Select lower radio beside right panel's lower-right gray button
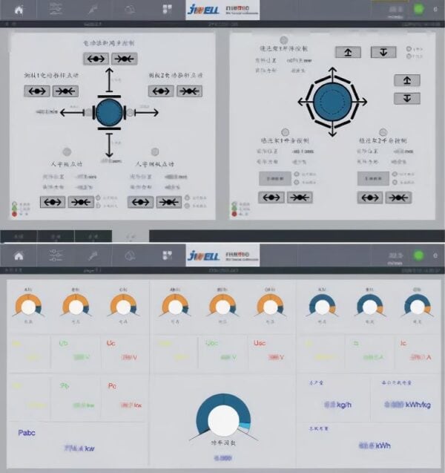Viewport: 445px width, 473px height. pos(395,182)
